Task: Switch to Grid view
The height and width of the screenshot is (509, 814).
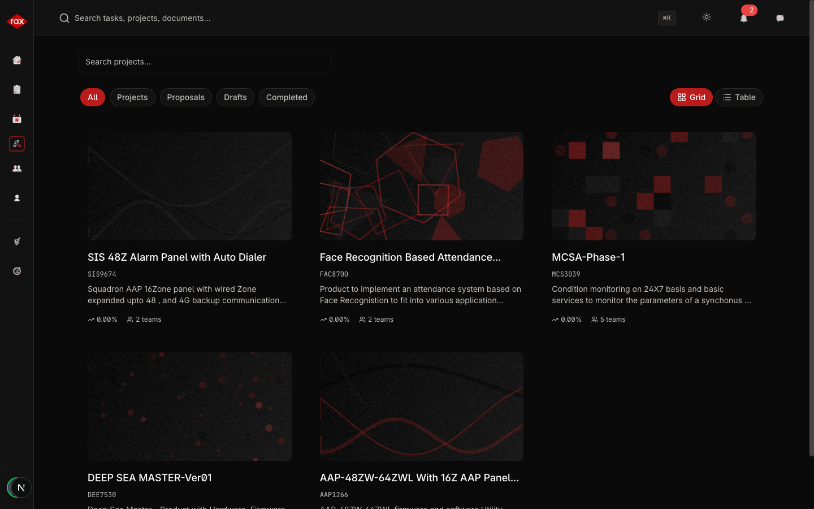Action: [x=691, y=97]
